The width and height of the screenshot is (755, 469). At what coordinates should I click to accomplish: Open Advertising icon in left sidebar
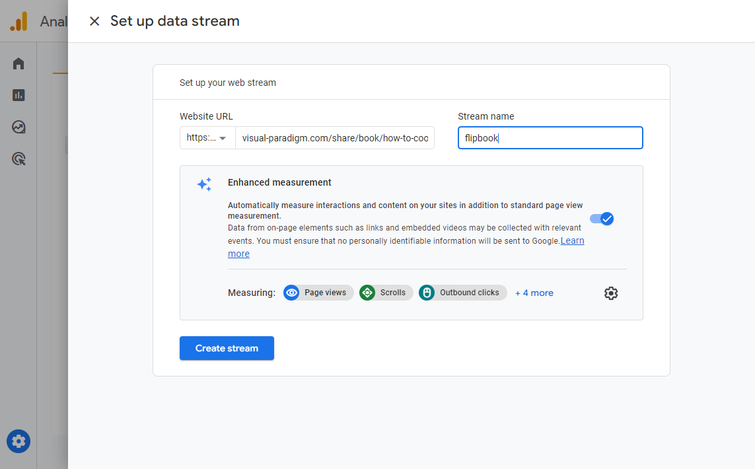18,159
